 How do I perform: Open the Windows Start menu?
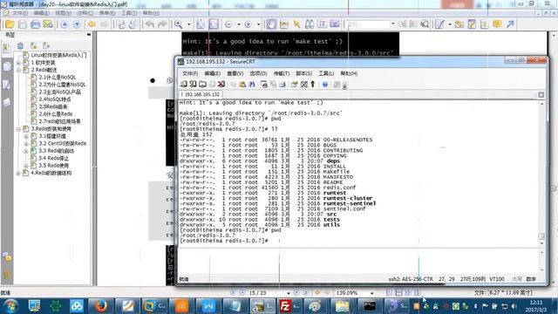point(10,306)
